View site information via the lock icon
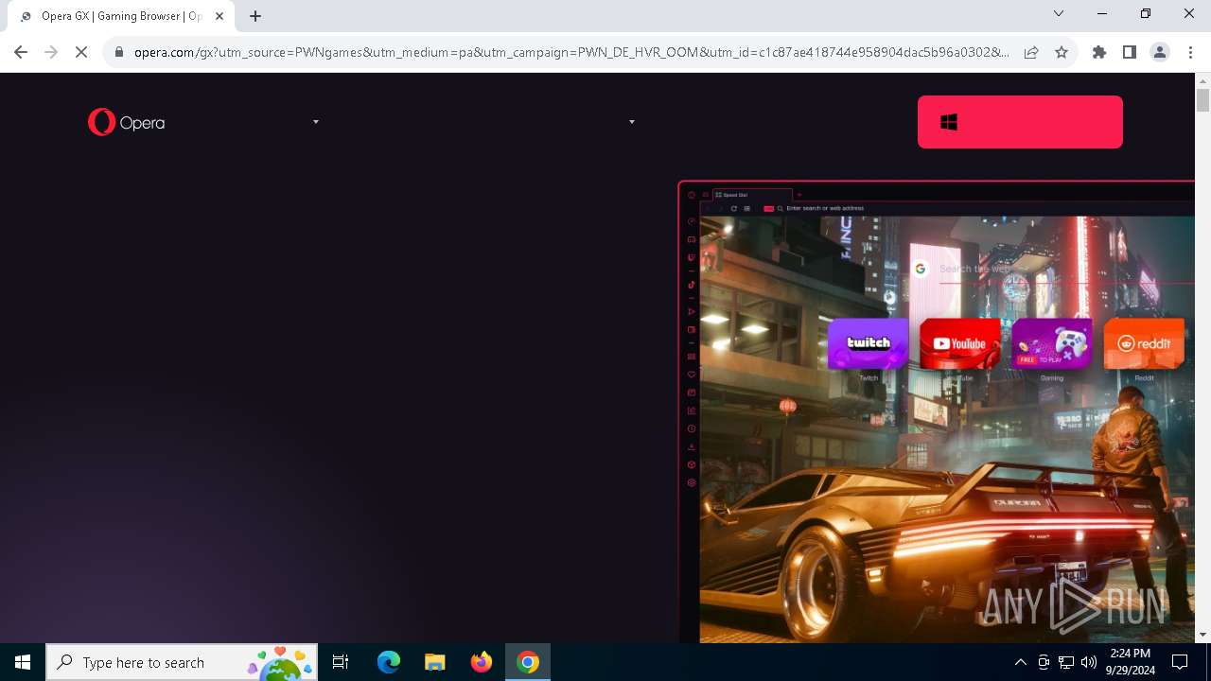 coord(119,52)
